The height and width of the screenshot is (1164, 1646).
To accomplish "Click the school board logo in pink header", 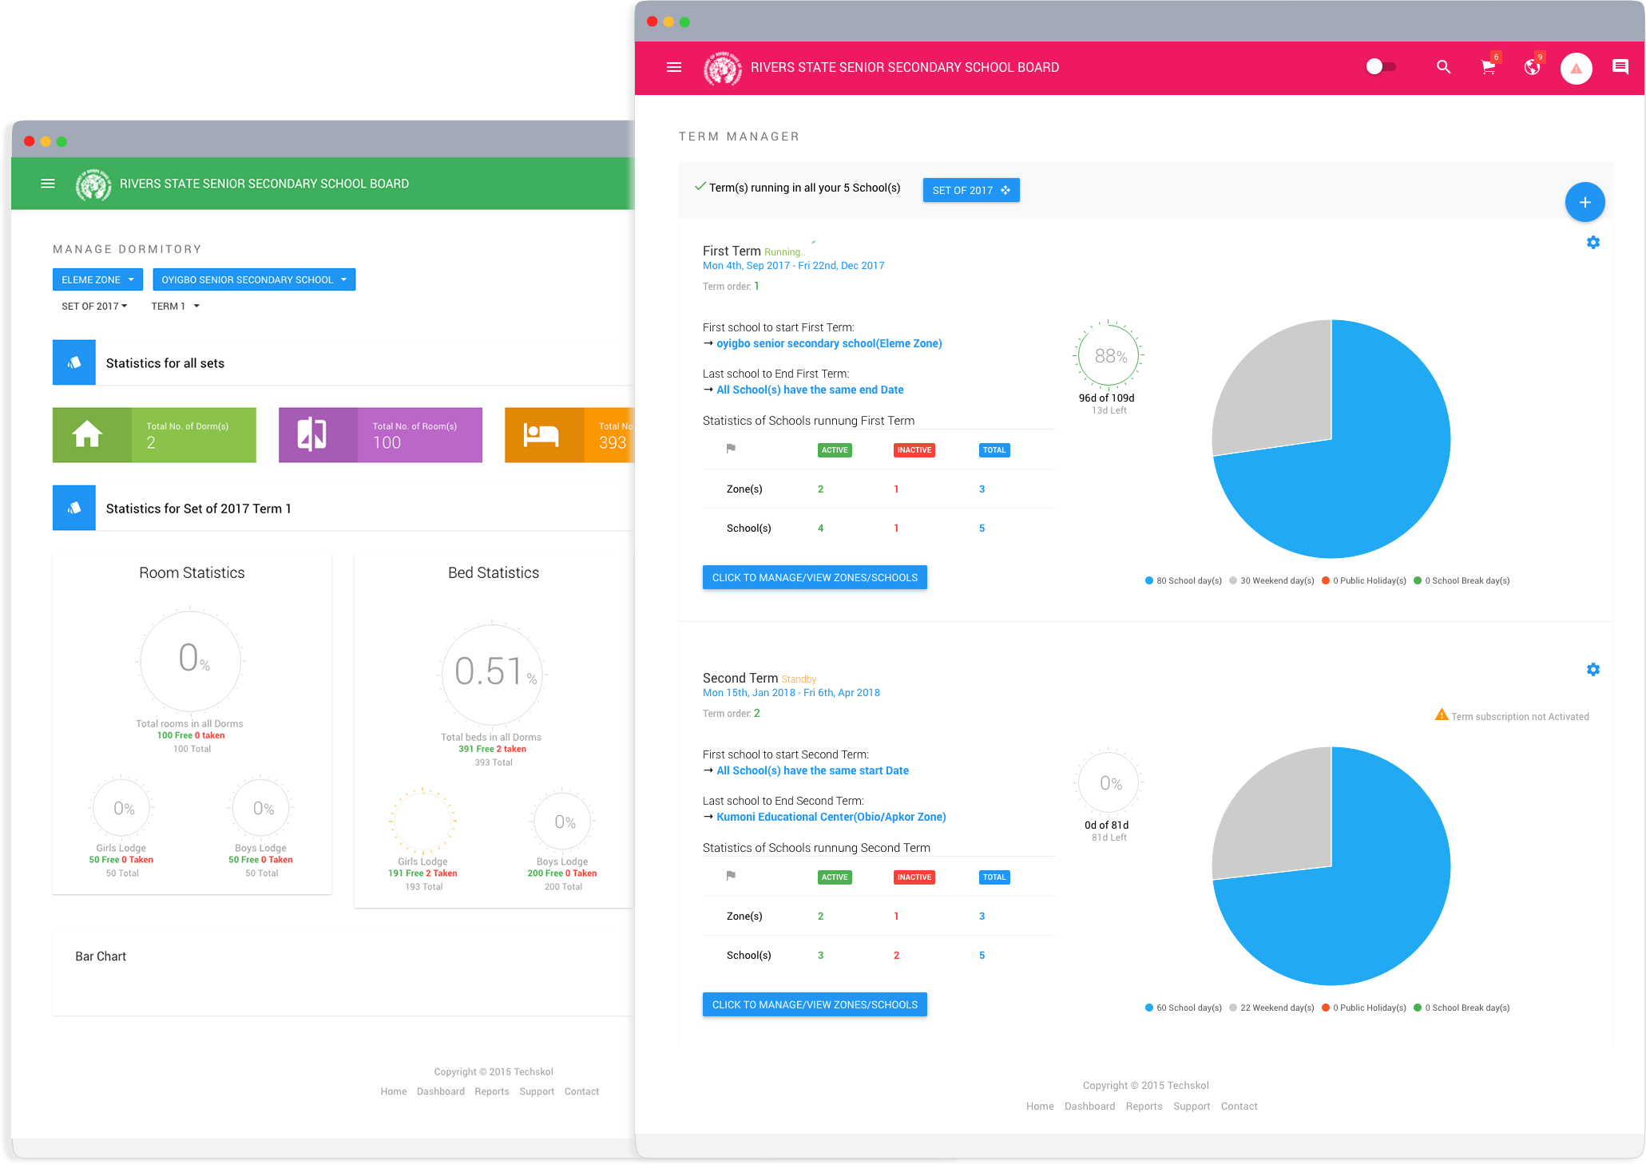I will click(722, 69).
